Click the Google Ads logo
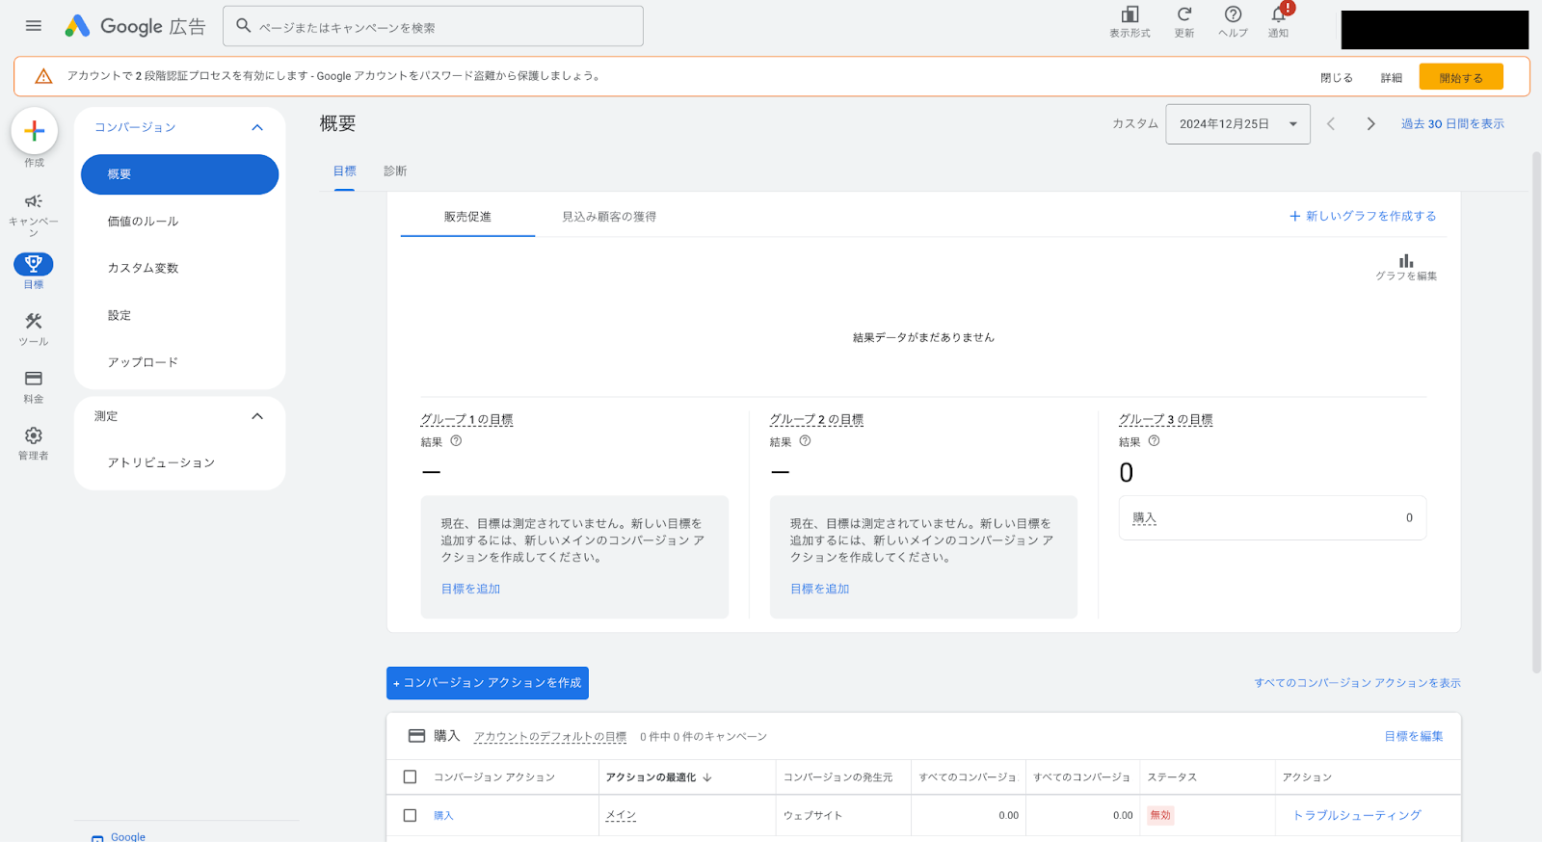 coord(135,26)
